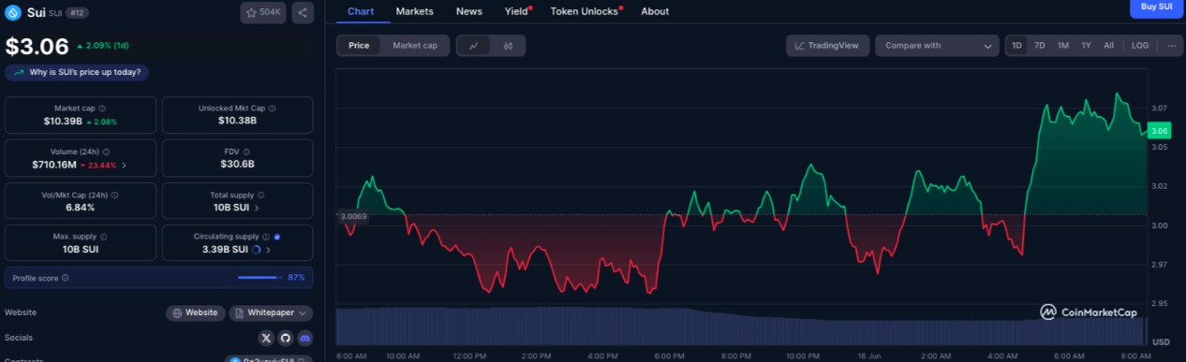Click info icon beside Vol/Mkt Cap (24h)

coord(115,195)
